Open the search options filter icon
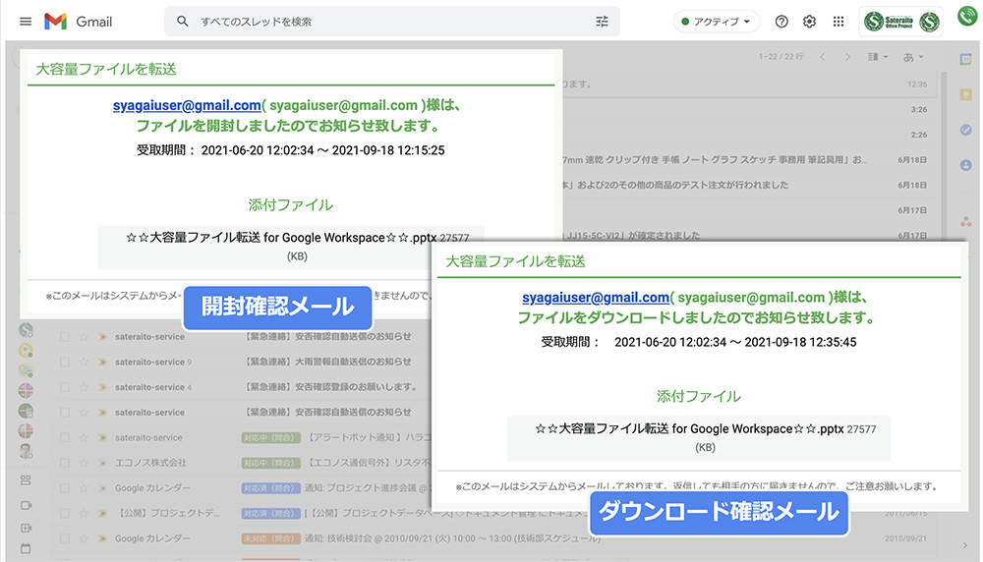Viewport: 983px width, 562px height. (602, 22)
